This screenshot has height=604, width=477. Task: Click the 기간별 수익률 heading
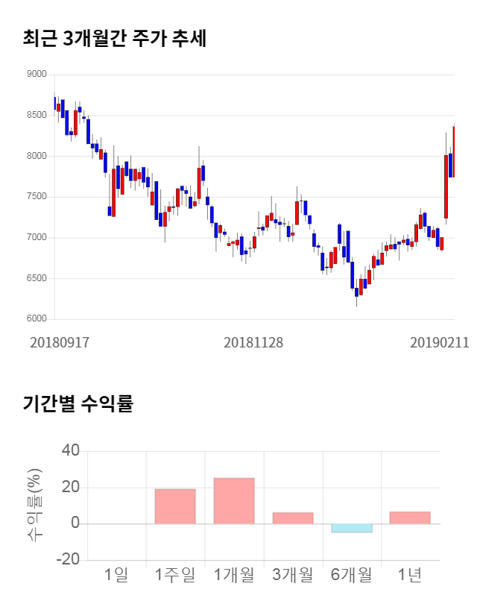point(78,404)
